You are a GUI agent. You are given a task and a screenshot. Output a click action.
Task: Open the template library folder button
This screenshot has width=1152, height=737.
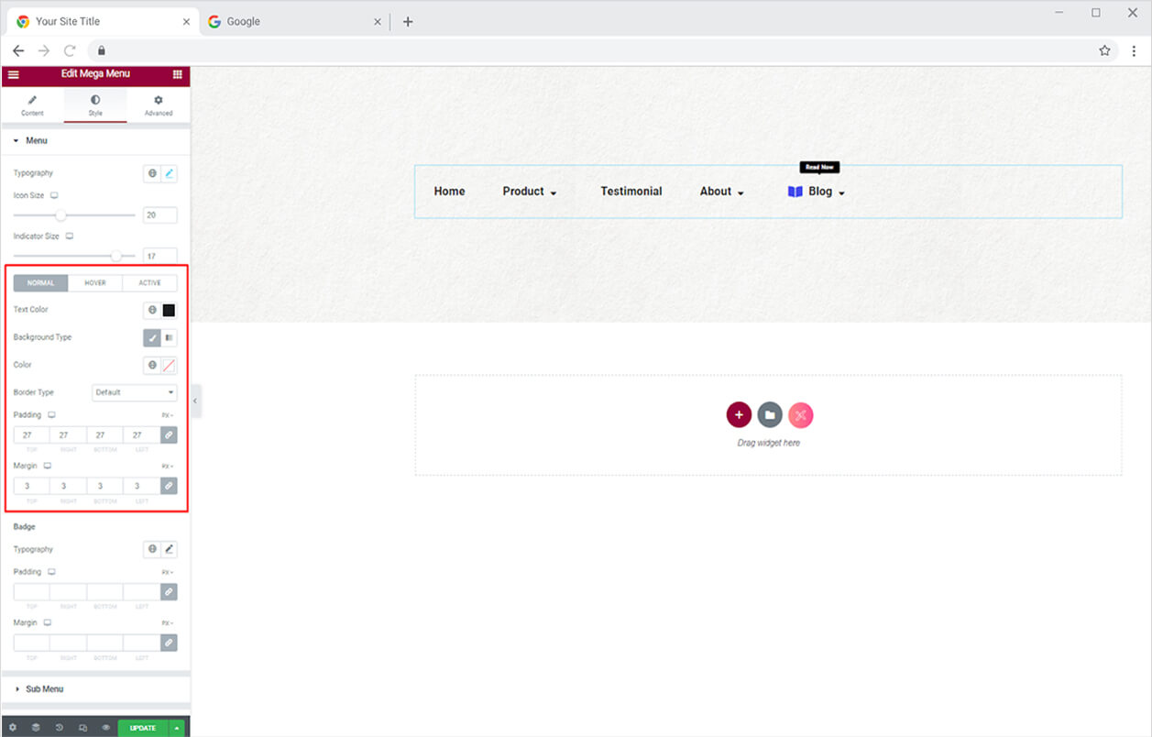click(770, 415)
